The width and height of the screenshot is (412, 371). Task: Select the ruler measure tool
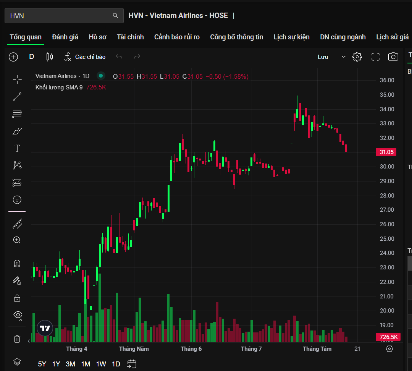coord(17,224)
